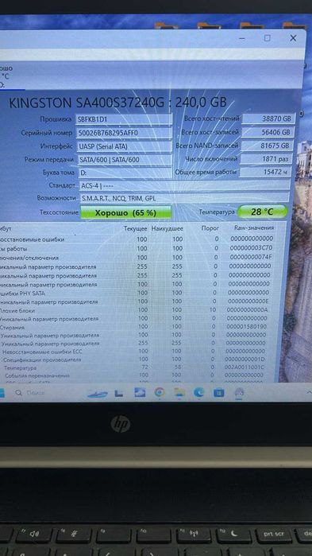This screenshot has width=312, height=556.
Task: Click raw value 00000000074F
Action: click(251, 258)
